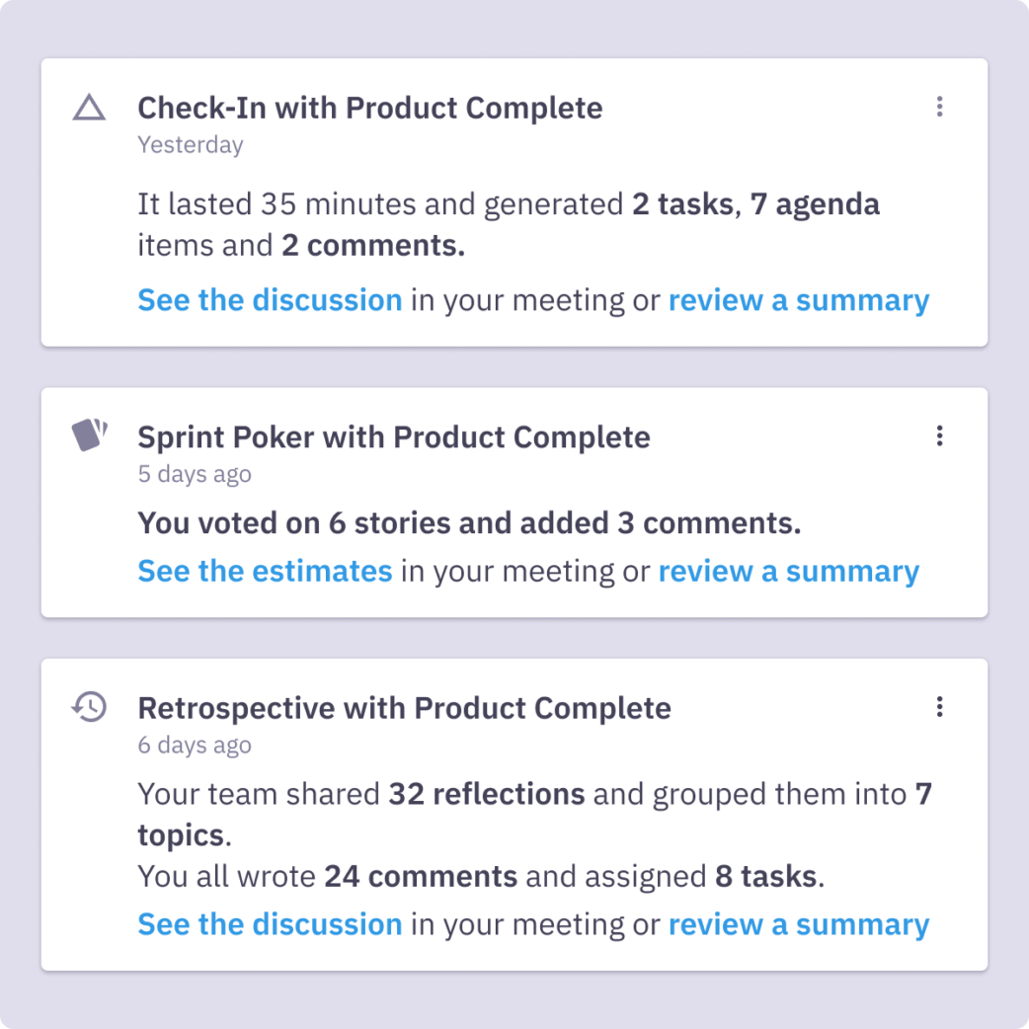
Task: Select the 'Check-In with Product Complete' title
Action: point(369,108)
